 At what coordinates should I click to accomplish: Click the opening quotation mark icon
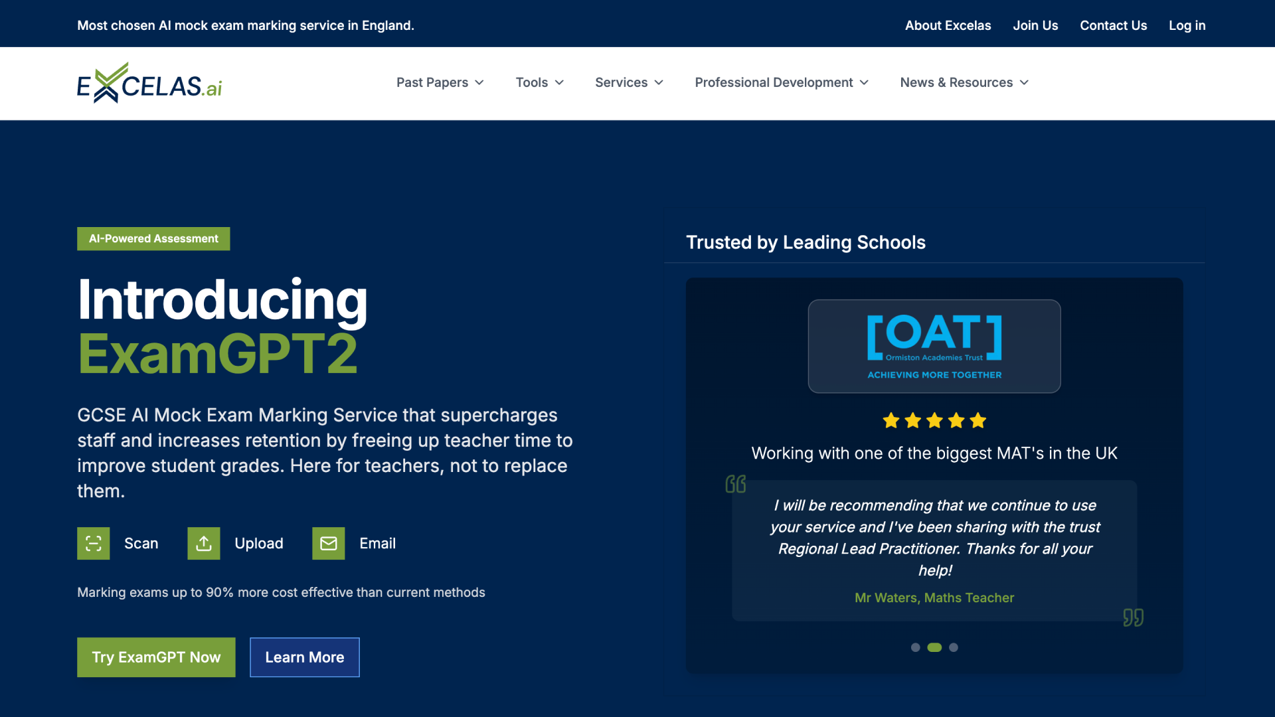(x=736, y=484)
